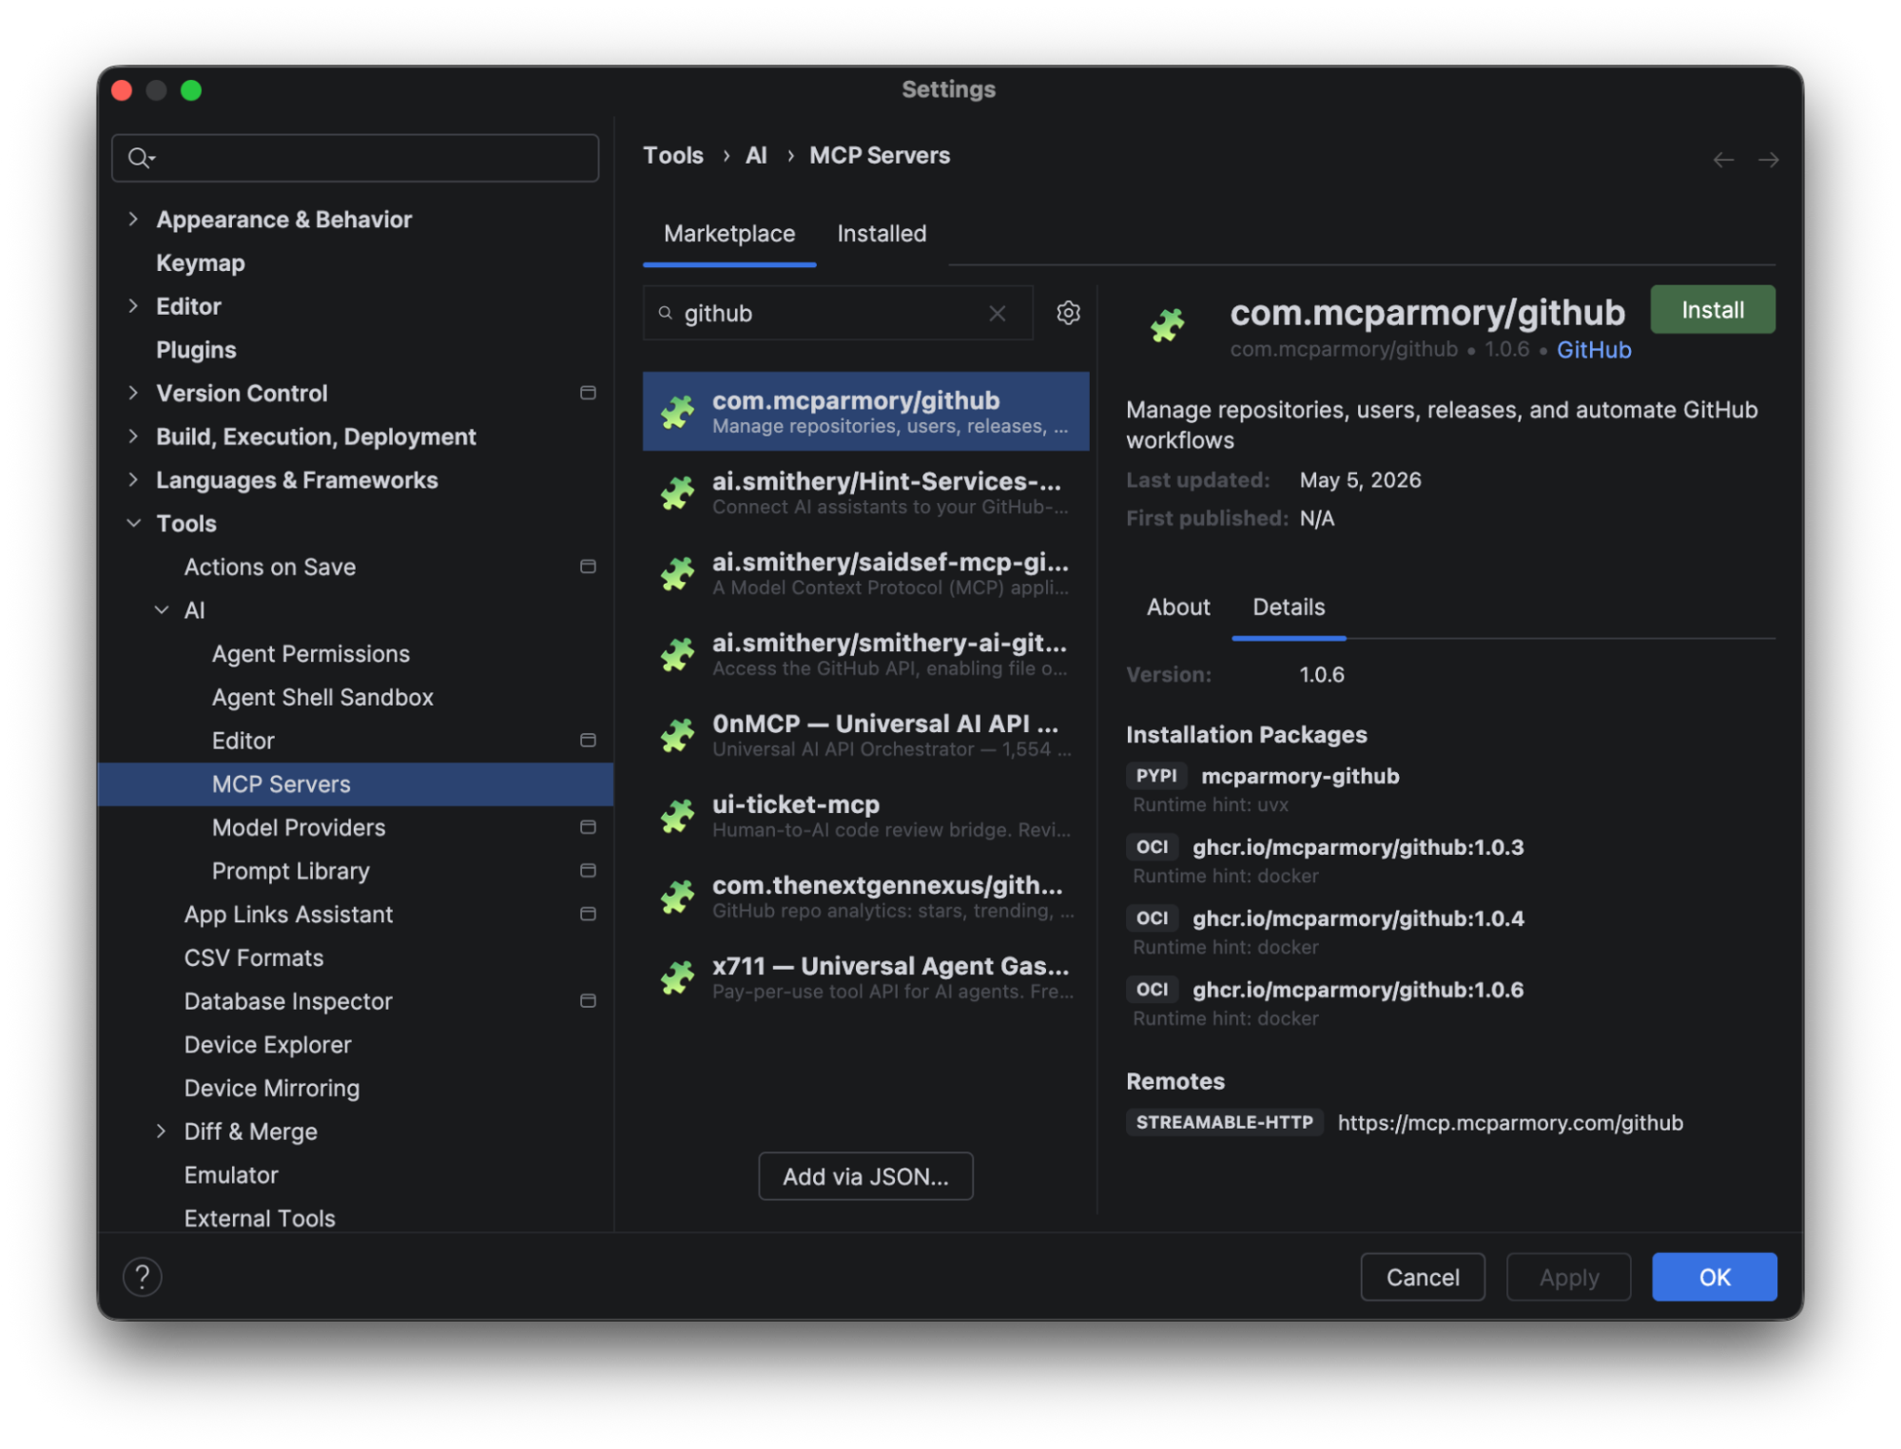Expand the Version Control section
Viewport: 1901px width, 1449px height.
(133, 393)
